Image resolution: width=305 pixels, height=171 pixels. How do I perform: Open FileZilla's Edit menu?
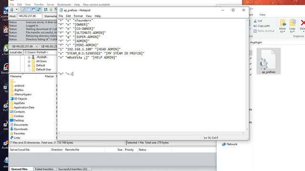point(20,4)
